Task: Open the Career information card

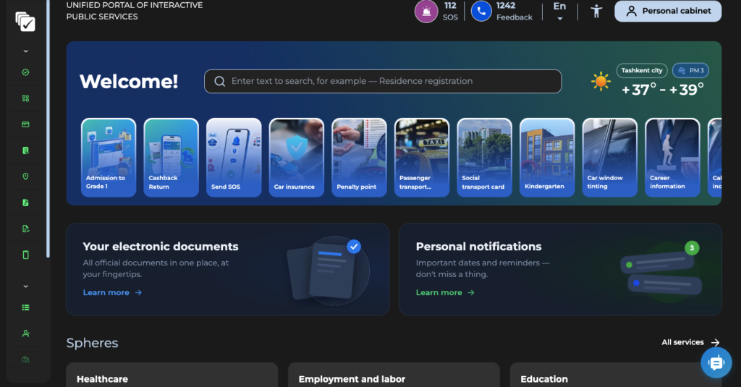Action: coord(672,158)
